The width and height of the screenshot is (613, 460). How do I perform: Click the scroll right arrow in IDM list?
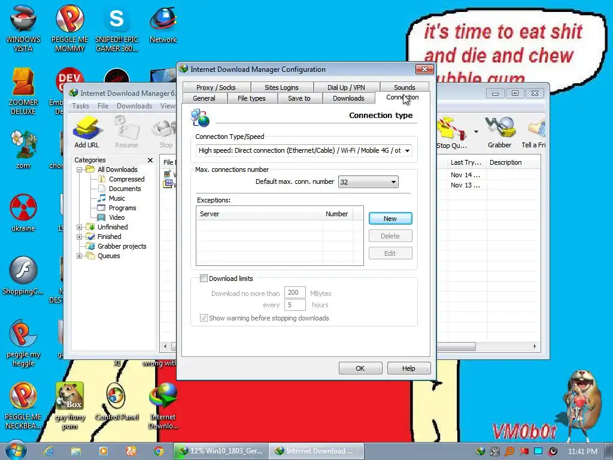(535, 347)
